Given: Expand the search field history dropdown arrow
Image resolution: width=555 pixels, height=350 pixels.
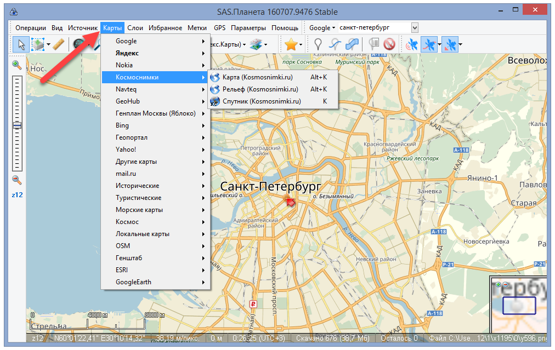Looking at the screenshot, I should (415, 27).
